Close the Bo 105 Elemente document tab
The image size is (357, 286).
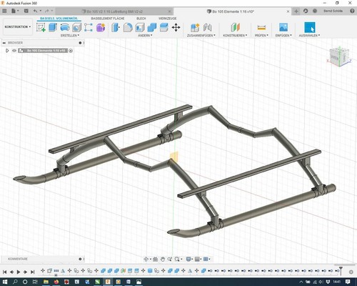point(288,11)
